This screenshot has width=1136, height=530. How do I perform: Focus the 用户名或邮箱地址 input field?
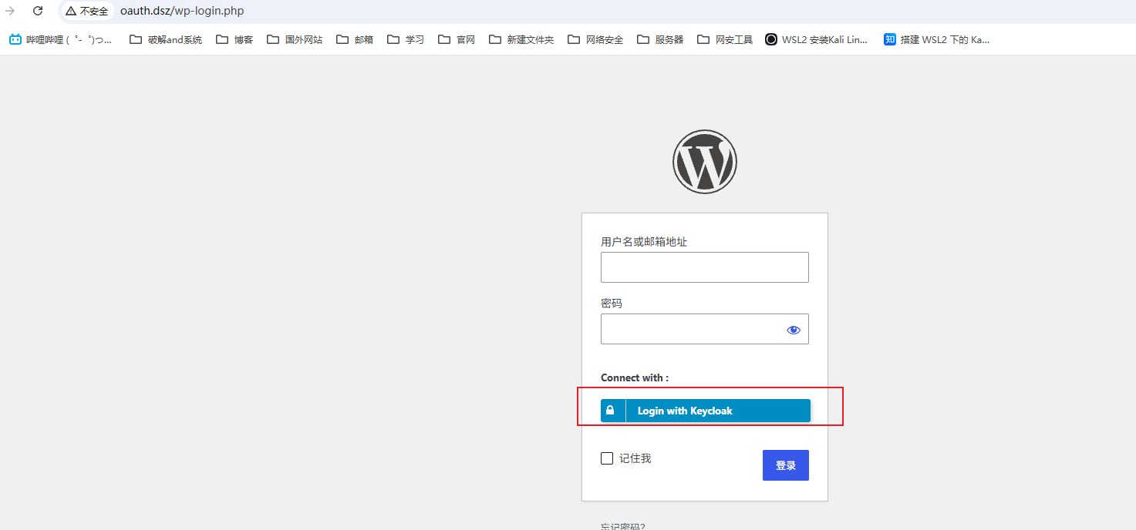pyautogui.click(x=704, y=267)
